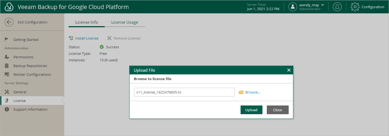Click the Support Information info icon
This screenshot has width=389, height=136.
7,109
